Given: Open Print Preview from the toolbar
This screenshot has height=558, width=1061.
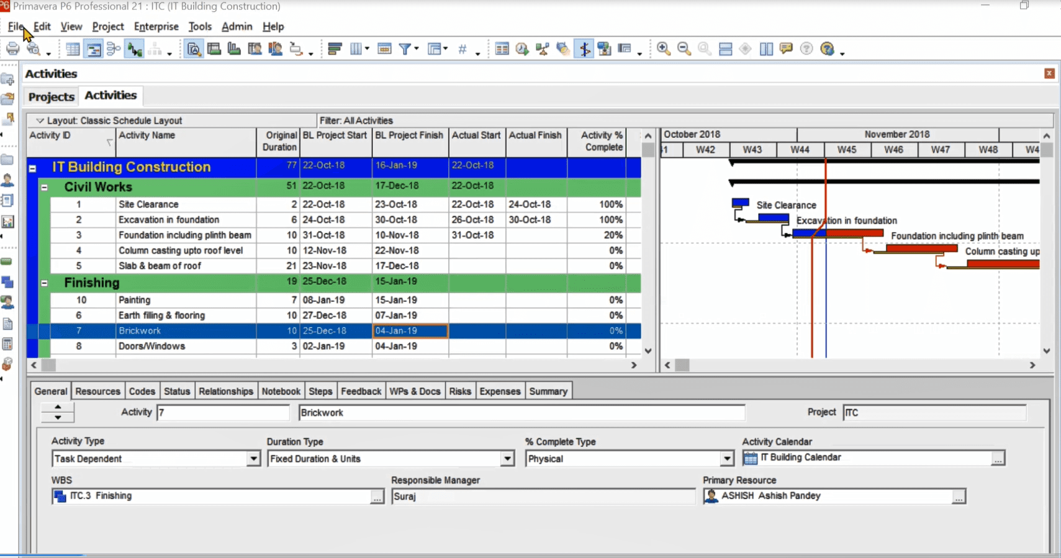Looking at the screenshot, I should point(34,49).
